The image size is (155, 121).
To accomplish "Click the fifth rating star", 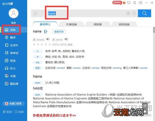I will [x=50, y=44].
